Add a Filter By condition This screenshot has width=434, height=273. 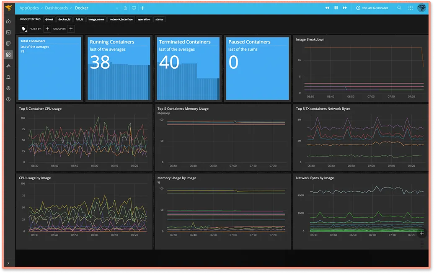[x=47, y=29]
